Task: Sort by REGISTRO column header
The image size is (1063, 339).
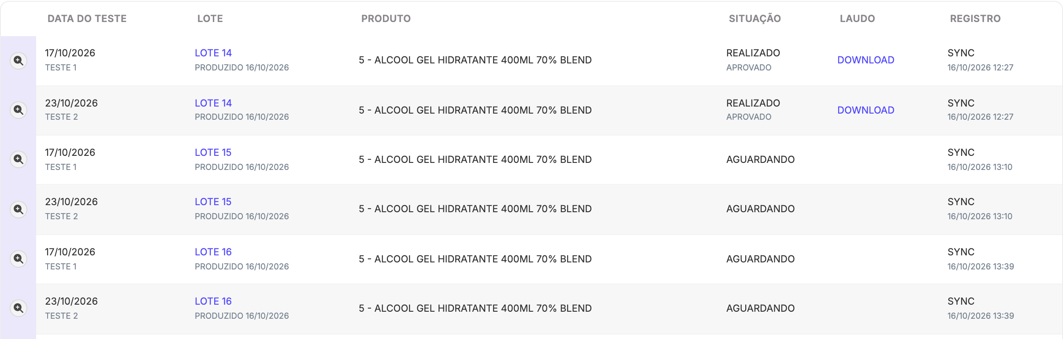Action: 975,18
